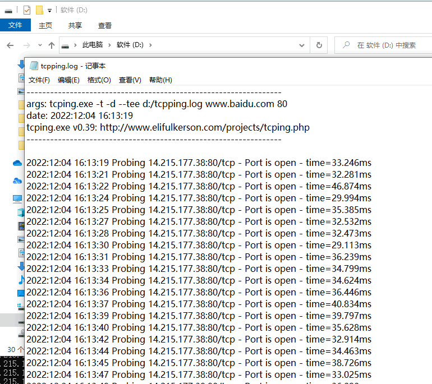Screen dimensions: 432x384
Task: Click the blue cloud icon in the sidebar
Action: pos(17,163)
